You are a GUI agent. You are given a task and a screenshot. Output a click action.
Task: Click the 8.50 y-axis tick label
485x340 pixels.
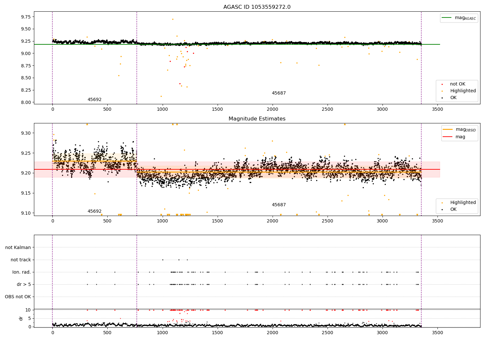tap(26, 78)
